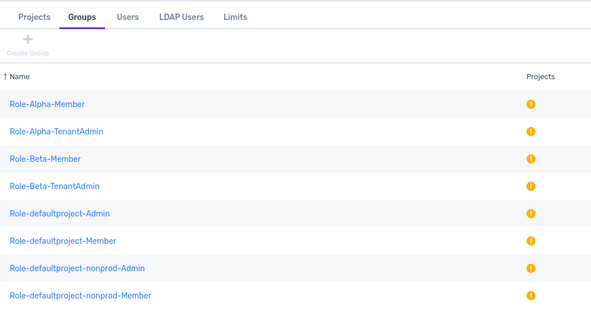Open the Role-Beta-Member group link
The height and width of the screenshot is (323, 591).
point(45,159)
